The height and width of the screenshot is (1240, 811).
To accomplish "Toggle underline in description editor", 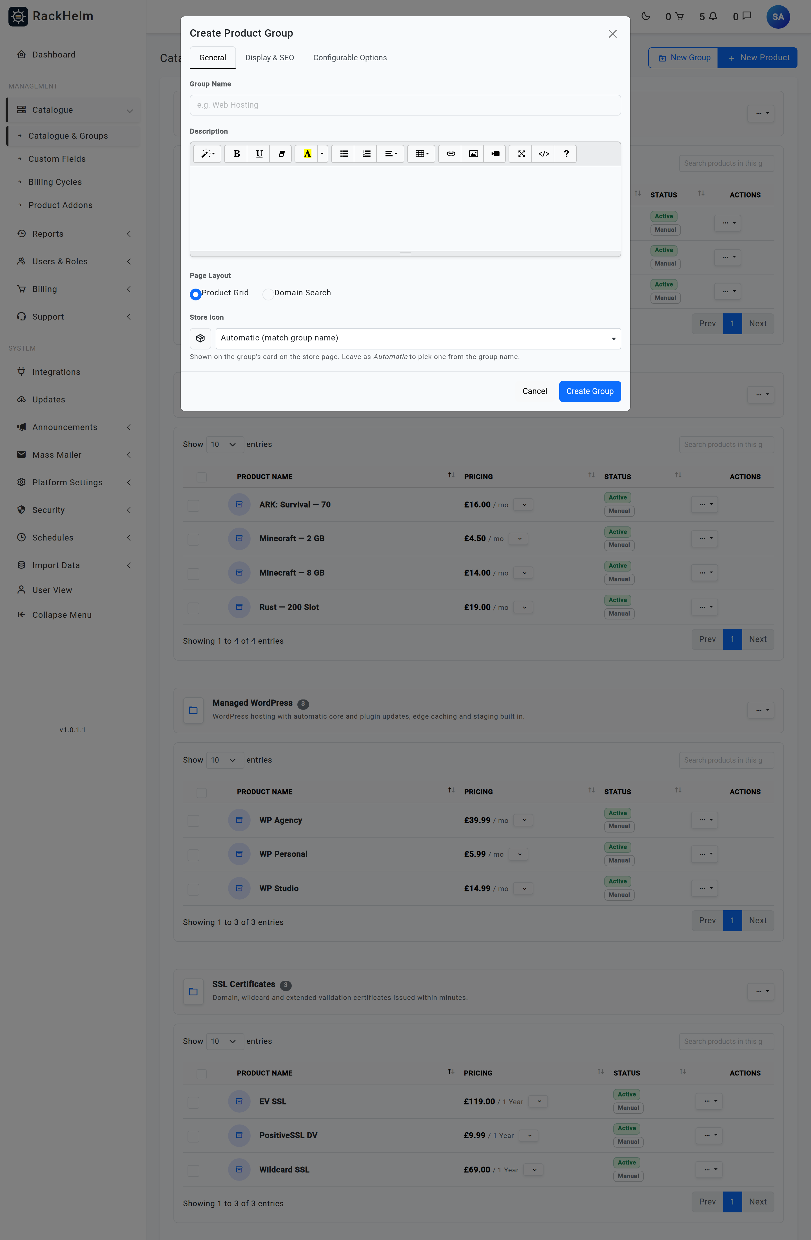I will [259, 154].
